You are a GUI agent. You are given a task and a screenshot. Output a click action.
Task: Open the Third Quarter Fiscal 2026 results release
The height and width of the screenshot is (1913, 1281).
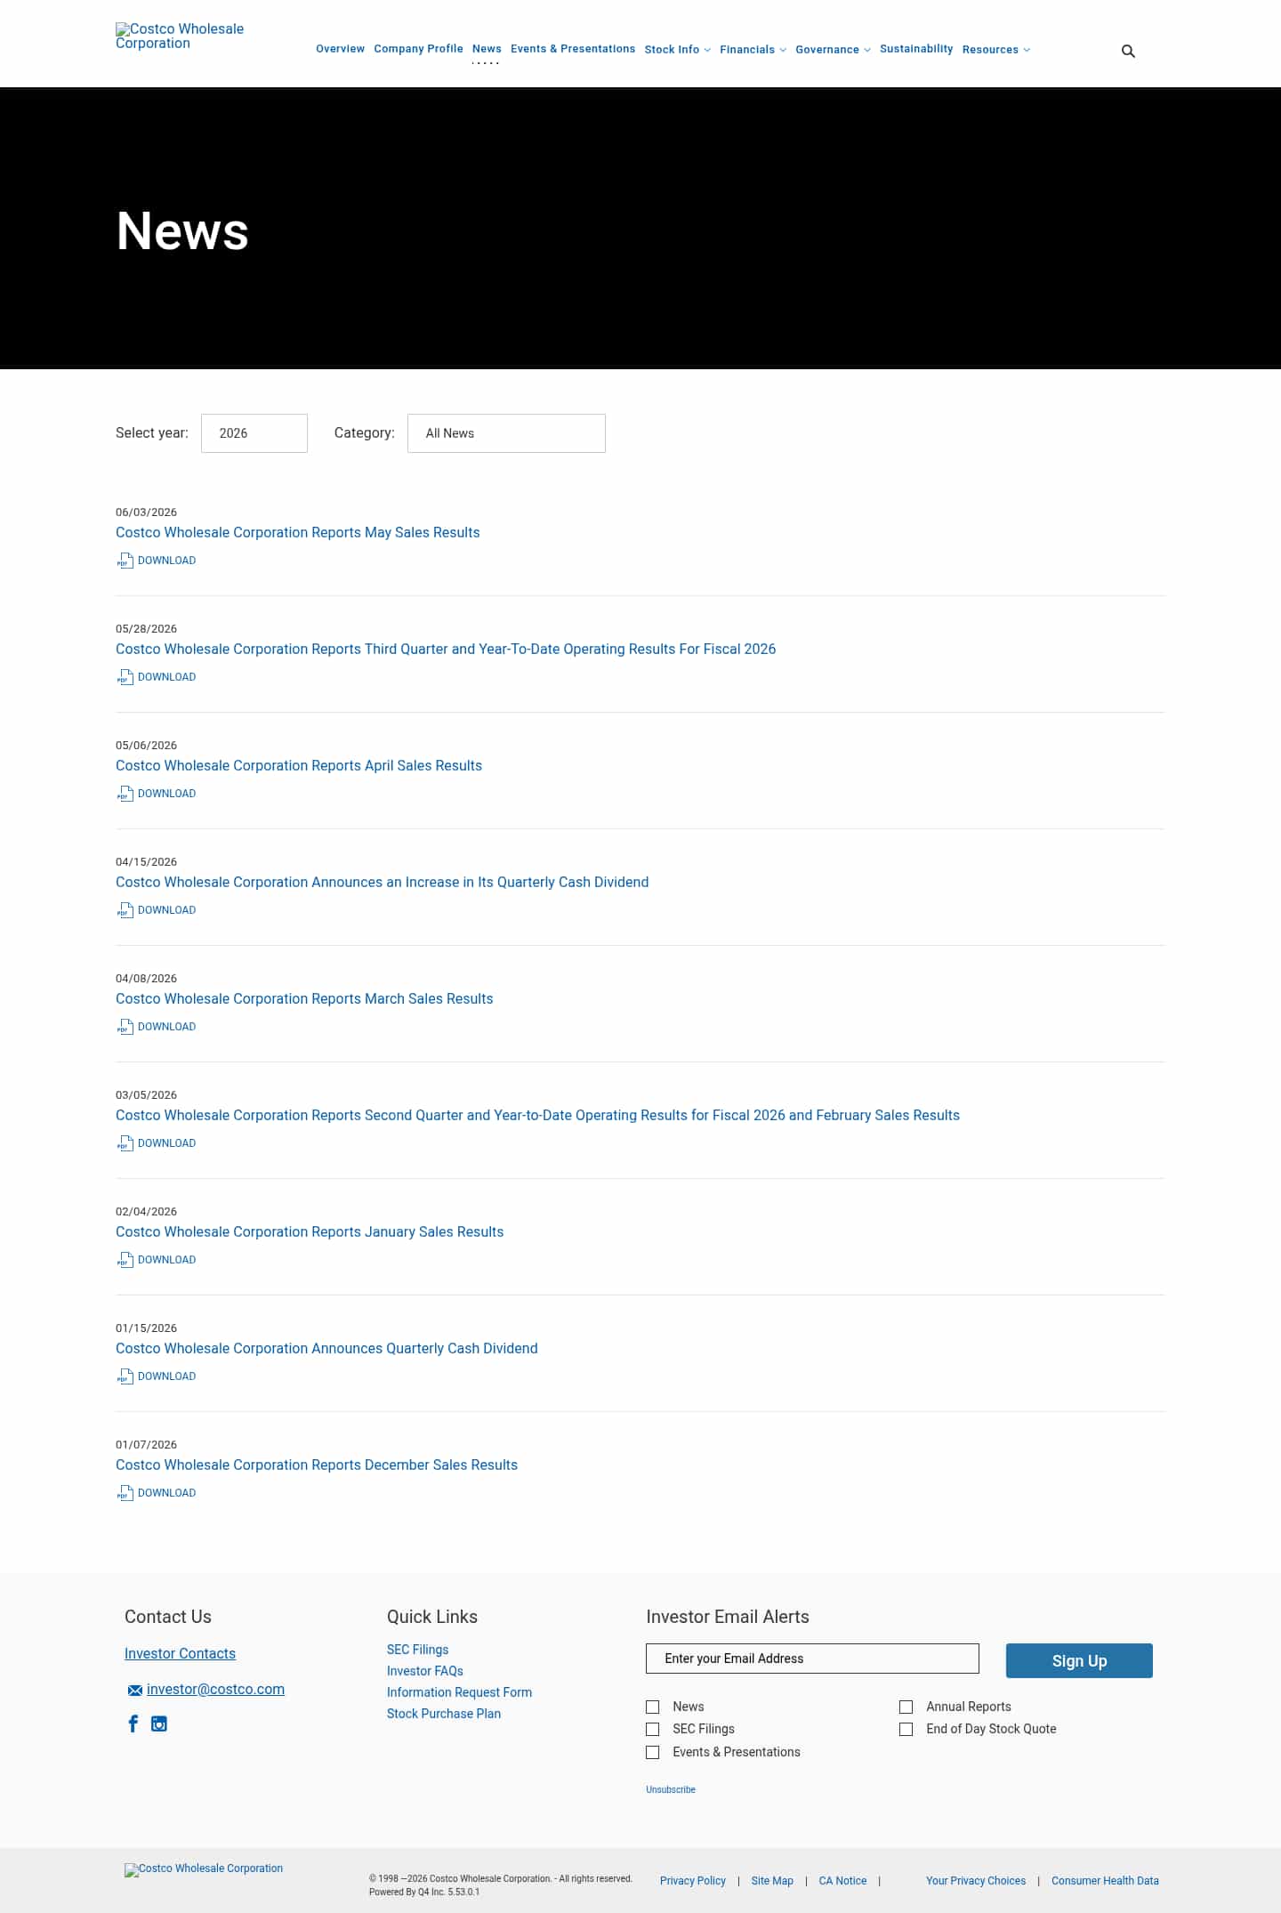tap(446, 649)
